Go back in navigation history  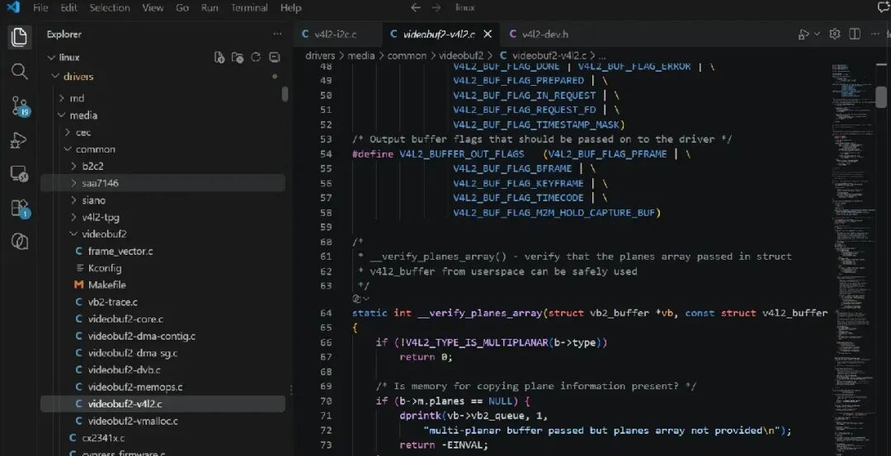coord(415,7)
